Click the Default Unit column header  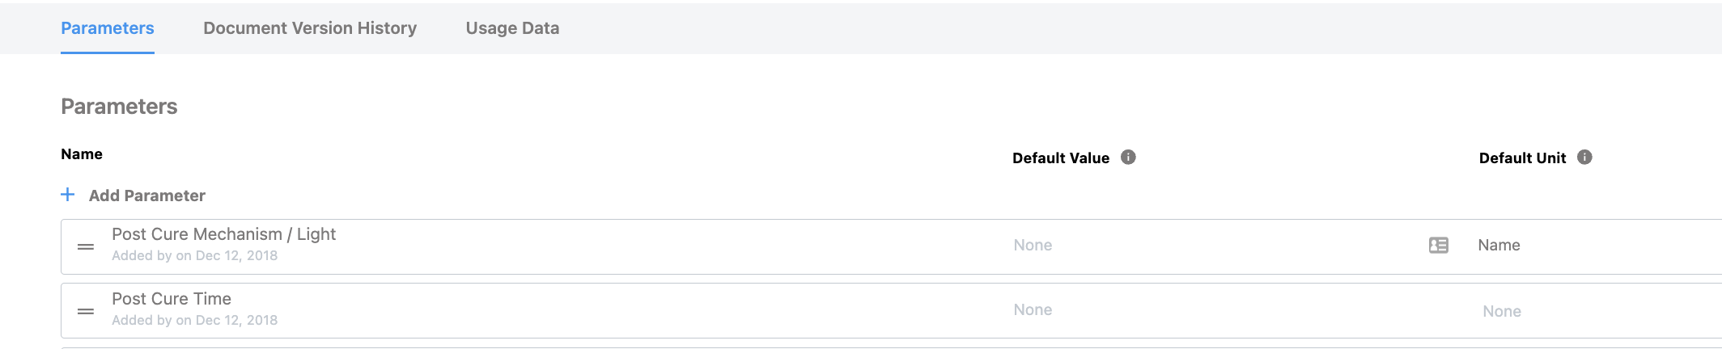coord(1522,158)
